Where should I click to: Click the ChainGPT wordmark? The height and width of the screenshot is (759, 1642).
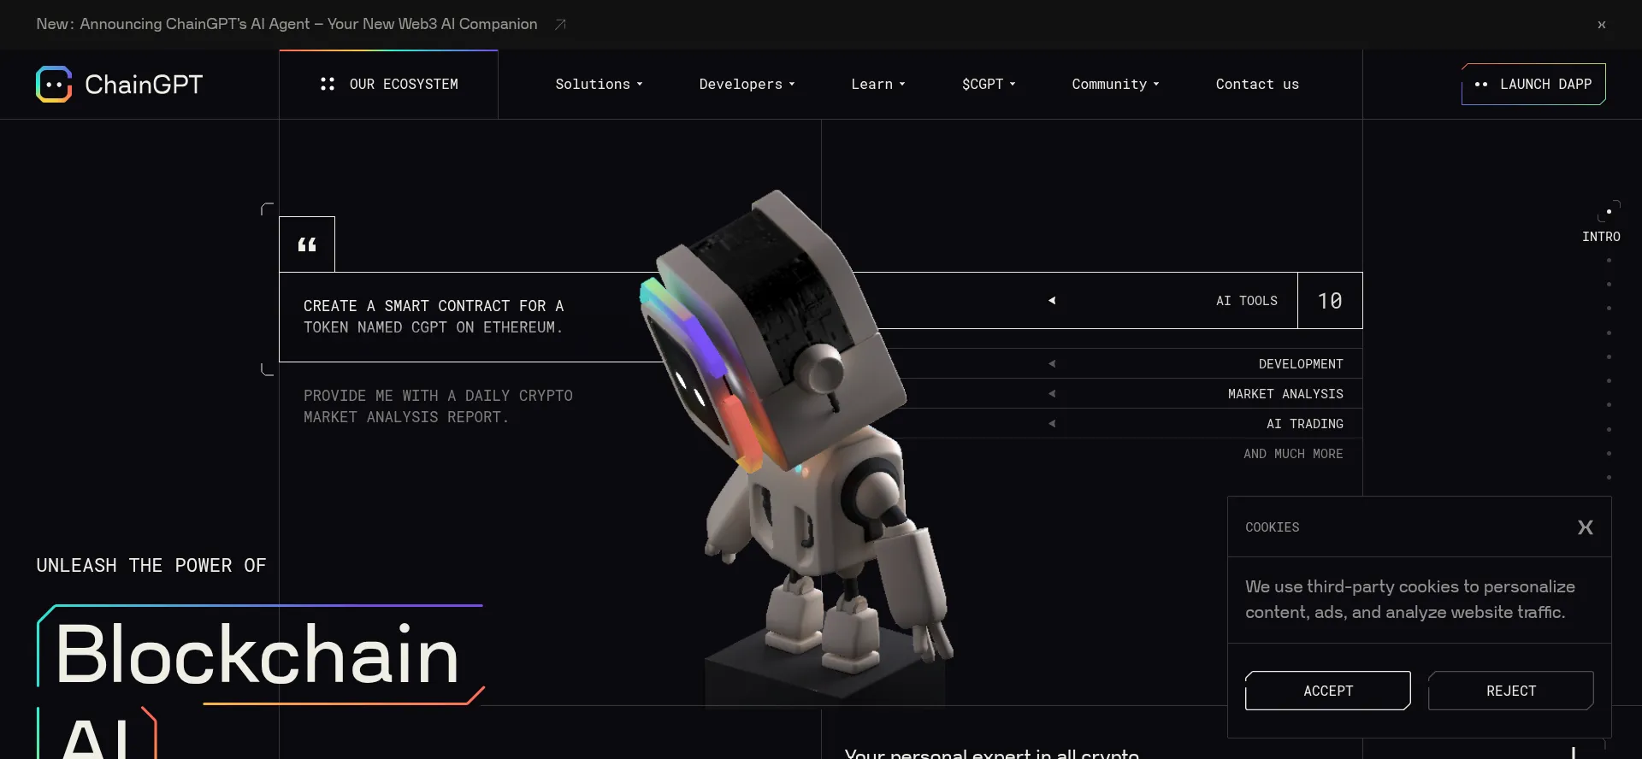coord(144,84)
